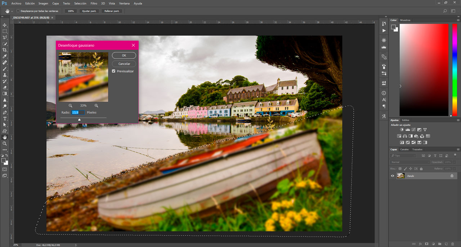Click the trash icon in the Capas panel
This screenshot has height=247, width=461.
[452, 244]
